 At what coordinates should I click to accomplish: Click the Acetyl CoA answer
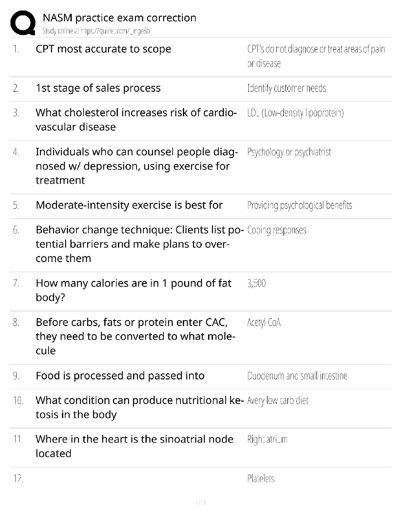pos(264,323)
